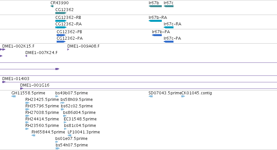Click the DME1-009A08.F label
This screenshot has height=150, width=277.
tap(83, 46)
